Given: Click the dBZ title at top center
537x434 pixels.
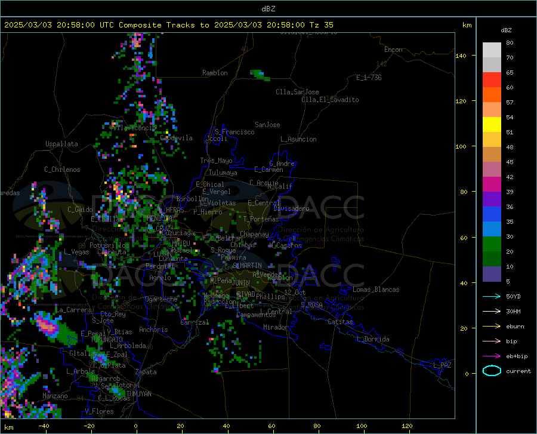Looking at the screenshot, I should point(268,9).
